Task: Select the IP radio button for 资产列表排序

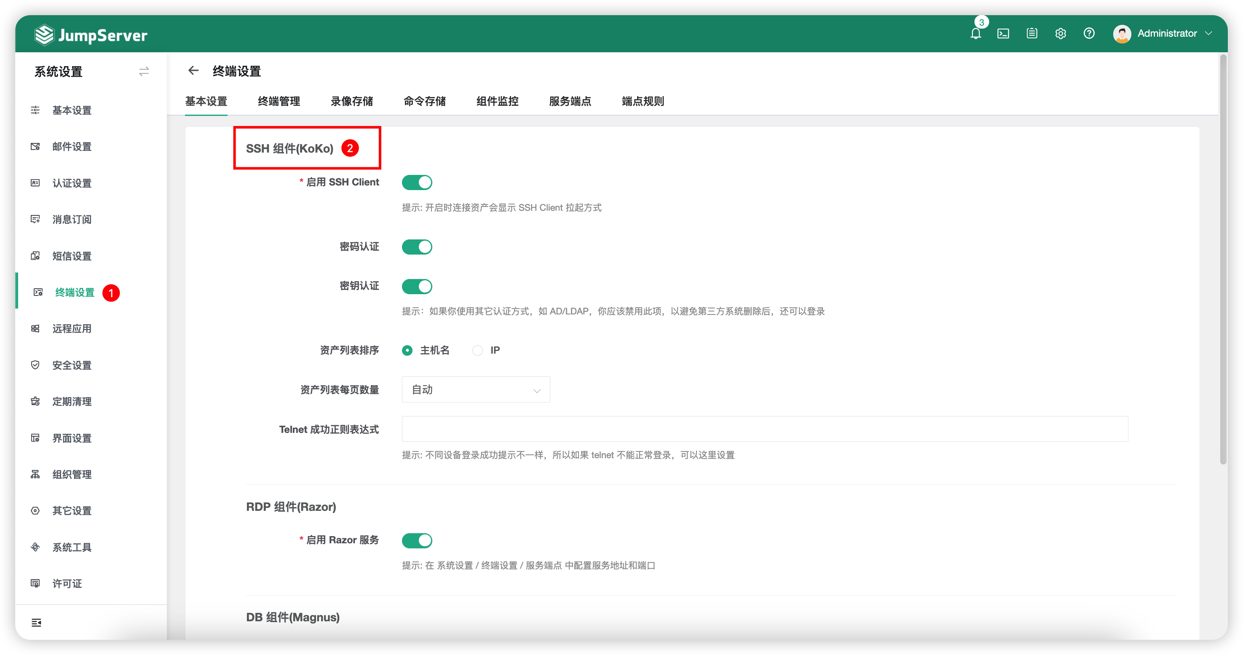Action: (477, 350)
